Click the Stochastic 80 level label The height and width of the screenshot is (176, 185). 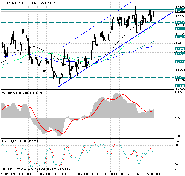176,145
